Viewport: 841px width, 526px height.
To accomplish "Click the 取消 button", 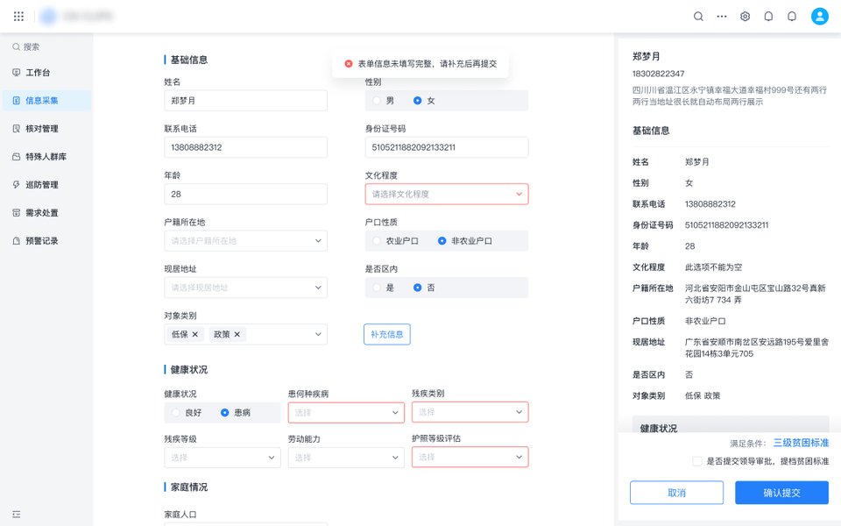I will (x=676, y=493).
